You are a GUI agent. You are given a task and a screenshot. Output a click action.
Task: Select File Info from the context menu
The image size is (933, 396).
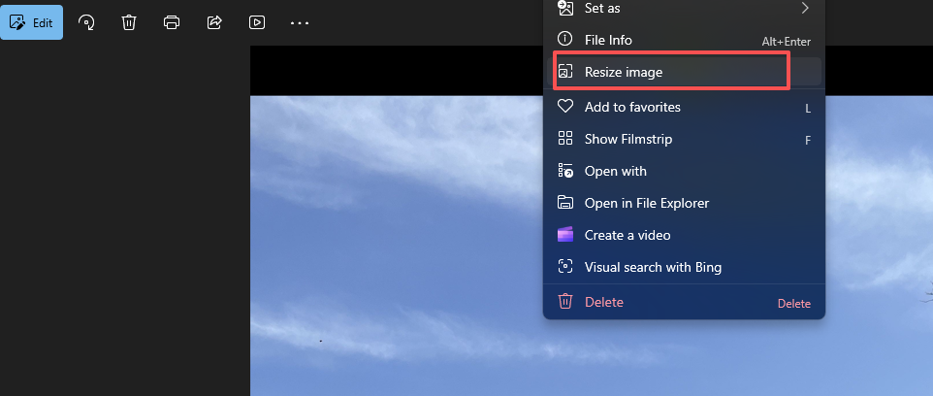pyautogui.click(x=608, y=41)
